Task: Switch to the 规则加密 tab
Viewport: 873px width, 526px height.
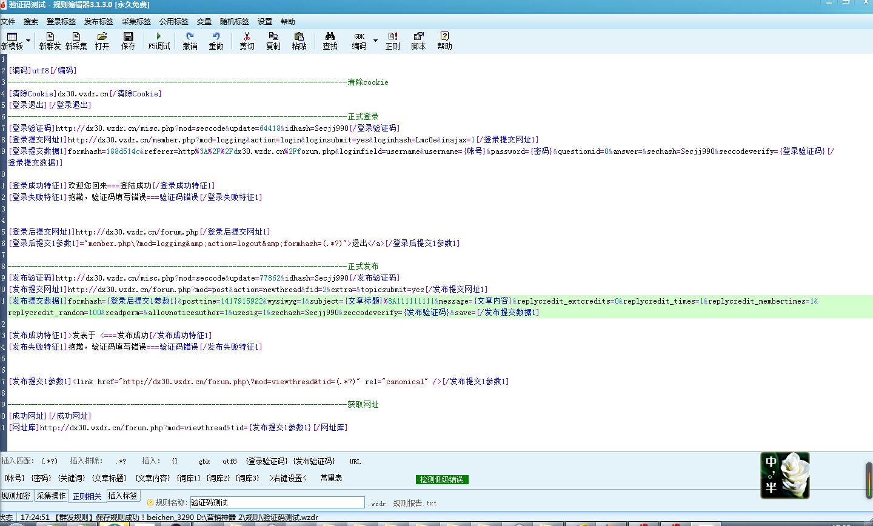Action: (x=16, y=496)
